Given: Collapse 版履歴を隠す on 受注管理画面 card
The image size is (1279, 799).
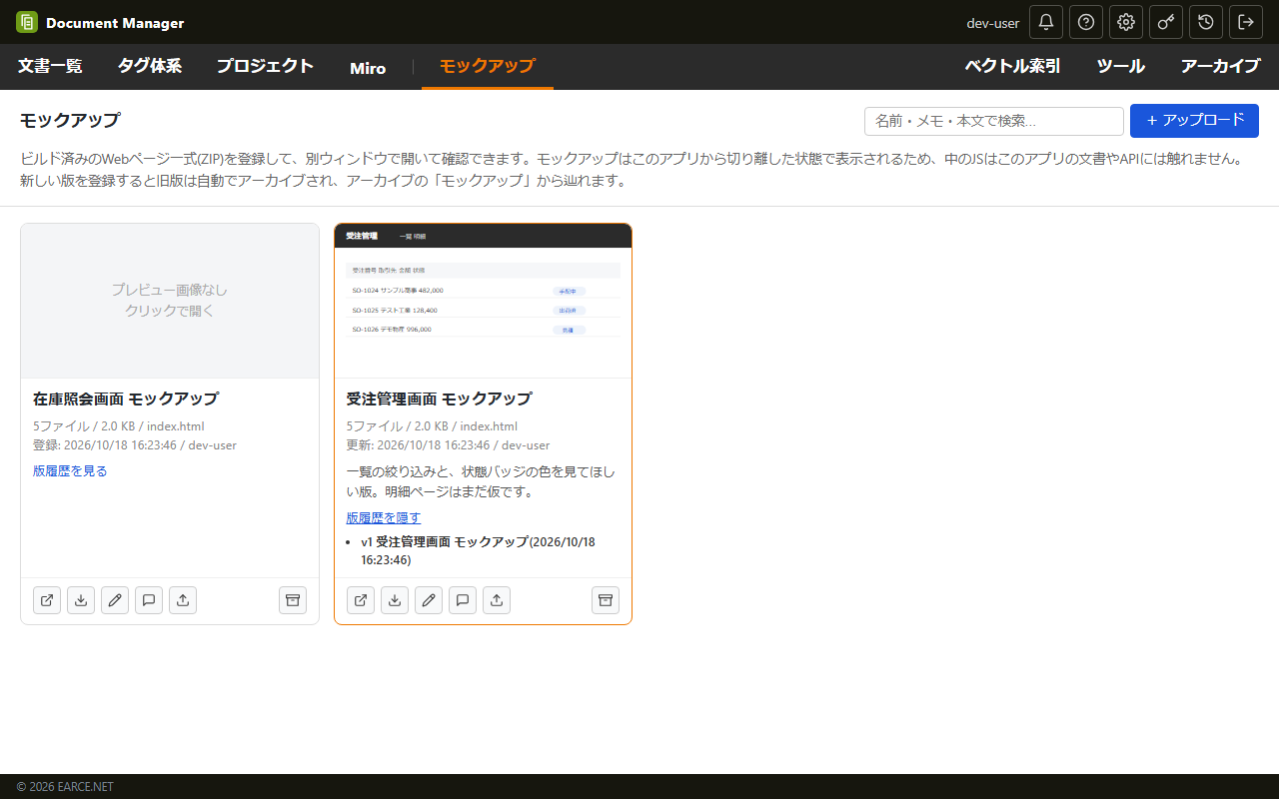Looking at the screenshot, I should [384, 517].
